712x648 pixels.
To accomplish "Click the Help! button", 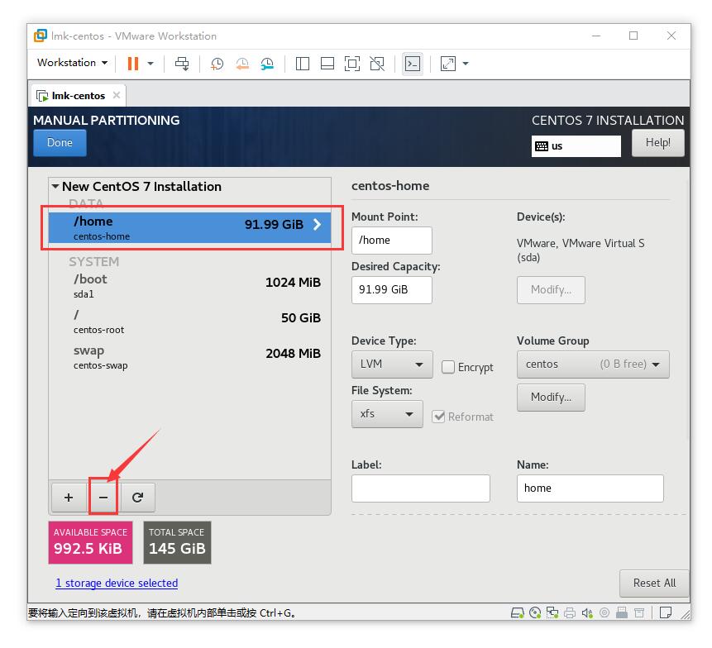I will coord(657,142).
